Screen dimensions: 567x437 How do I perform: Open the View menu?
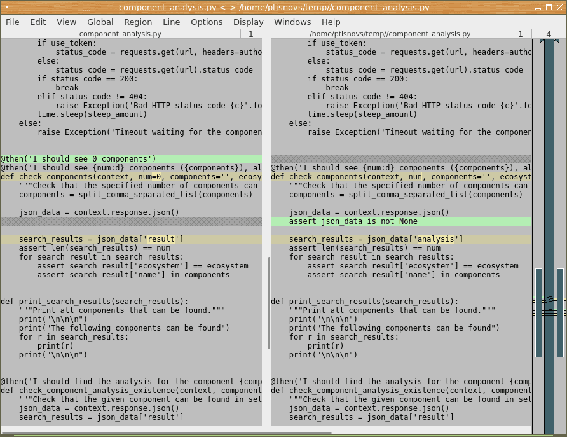pos(67,22)
